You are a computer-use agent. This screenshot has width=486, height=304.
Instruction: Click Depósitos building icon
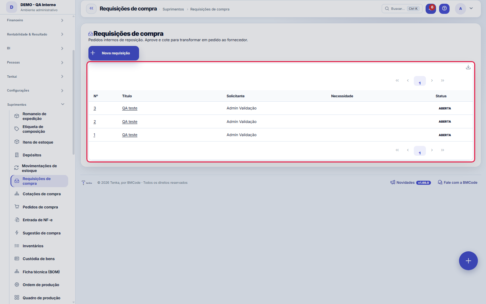pyautogui.click(x=17, y=155)
